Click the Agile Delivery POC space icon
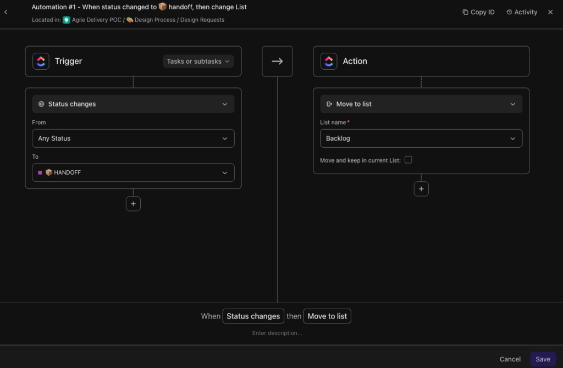This screenshot has width=563, height=368. [66, 19]
